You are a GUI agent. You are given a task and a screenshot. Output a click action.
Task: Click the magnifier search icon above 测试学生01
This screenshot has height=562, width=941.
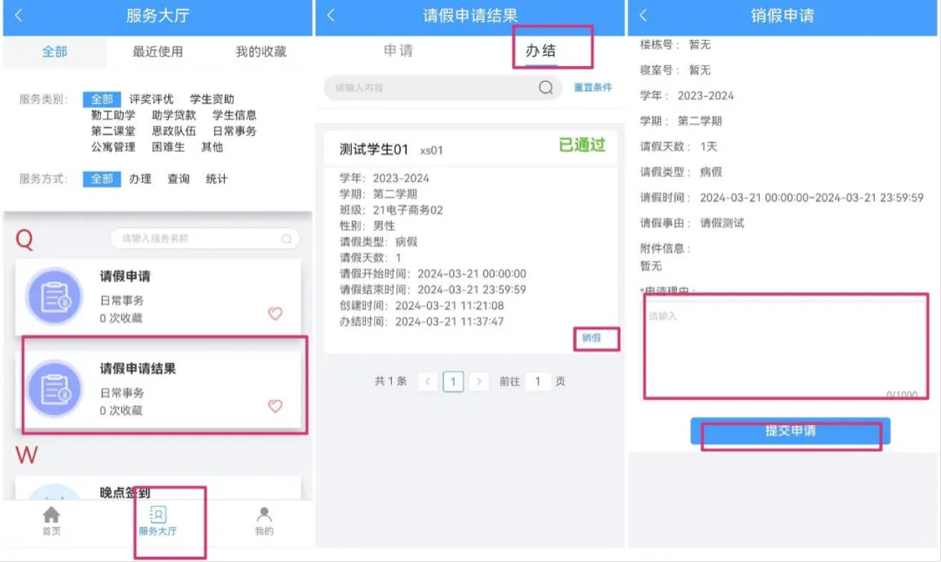tap(545, 87)
